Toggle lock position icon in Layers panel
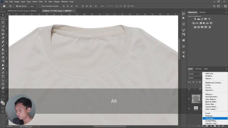The width and height of the screenshot is (228, 128). 200,82
